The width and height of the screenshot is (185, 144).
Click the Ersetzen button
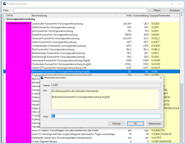point(175,10)
